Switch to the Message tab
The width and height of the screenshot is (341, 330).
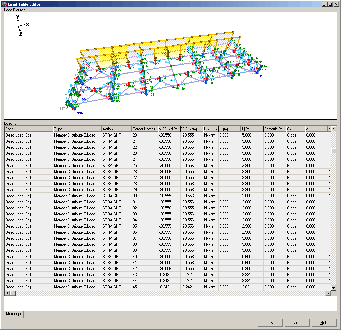13,314
